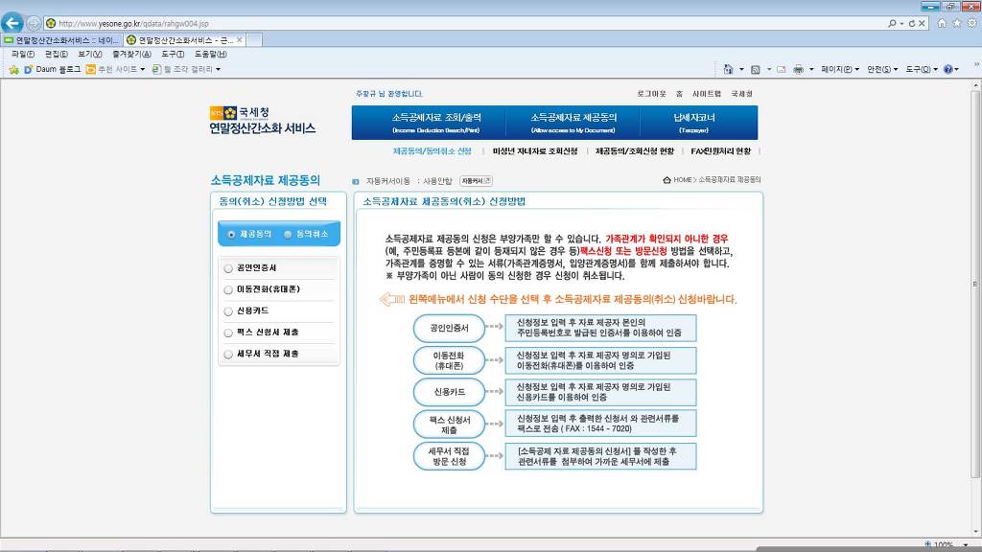Open the 즐겨찾기(A) menu

131,55
